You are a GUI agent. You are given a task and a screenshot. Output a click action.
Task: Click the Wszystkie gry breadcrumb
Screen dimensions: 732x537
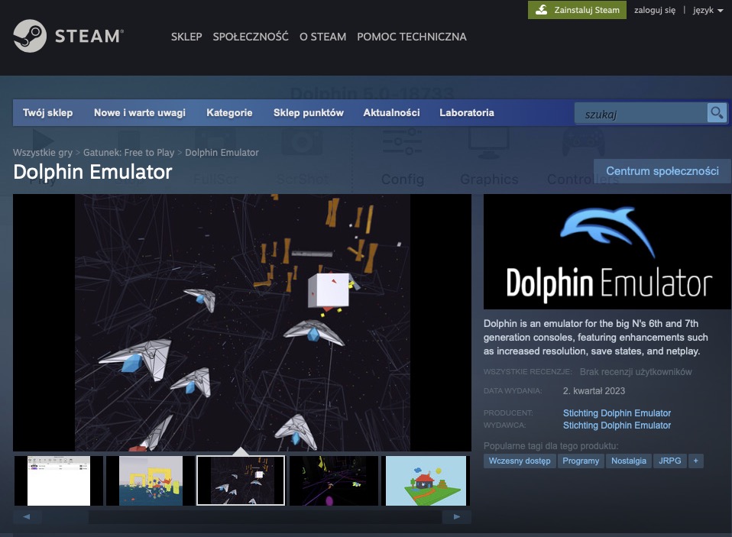43,153
